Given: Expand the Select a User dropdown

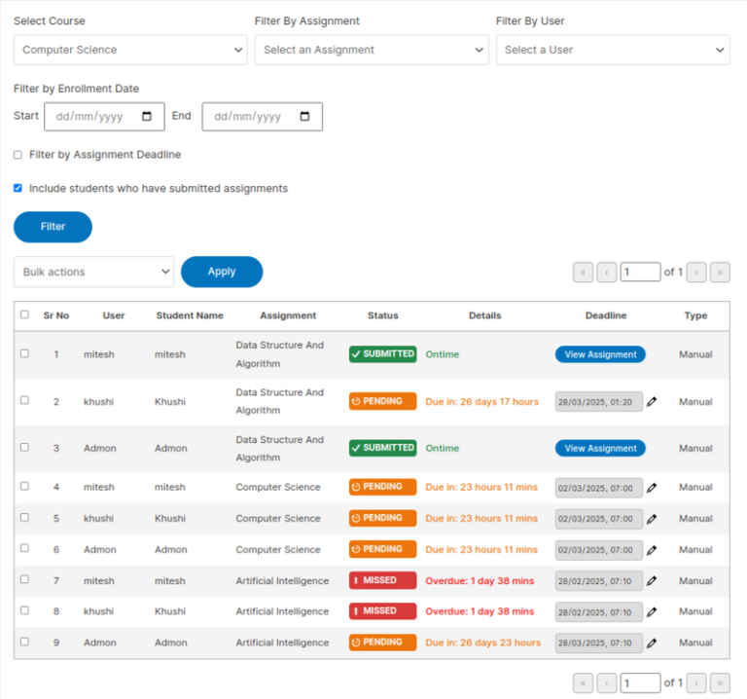Looking at the screenshot, I should (613, 50).
